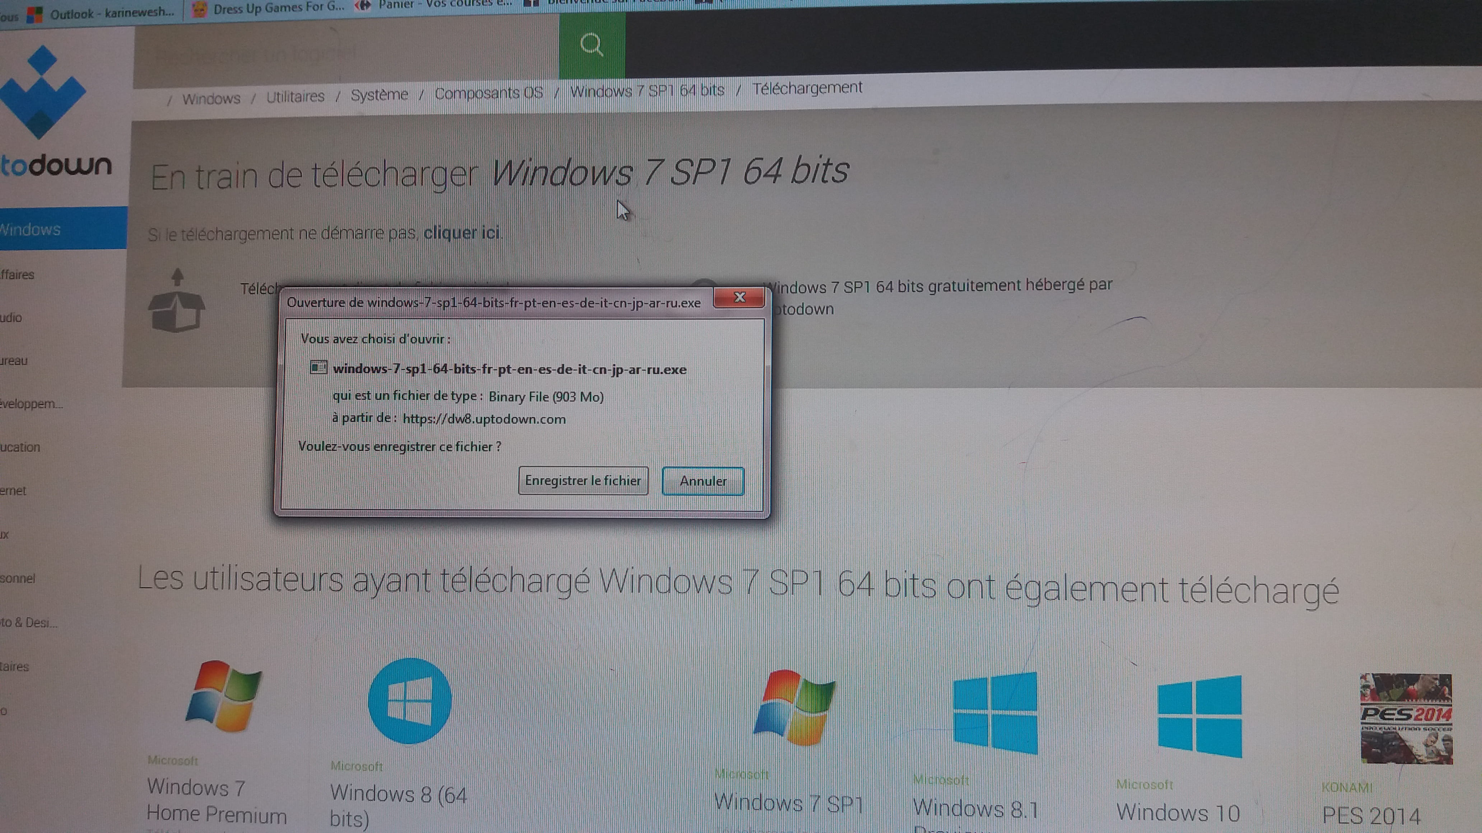Open the Utilitaires breadcrumb link
1482x833 pixels.
pyautogui.click(x=295, y=97)
